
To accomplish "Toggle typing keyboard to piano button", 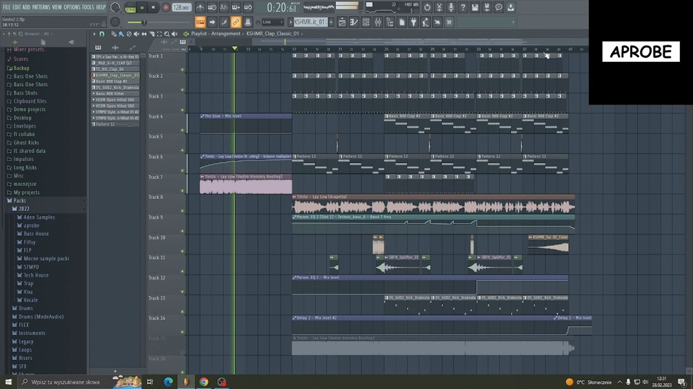I will click(x=200, y=22).
